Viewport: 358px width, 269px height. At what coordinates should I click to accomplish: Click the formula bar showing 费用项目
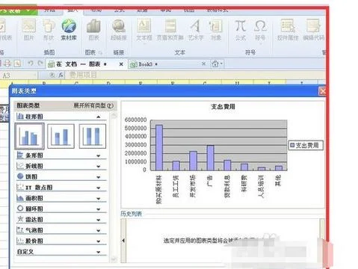[x=194, y=75]
